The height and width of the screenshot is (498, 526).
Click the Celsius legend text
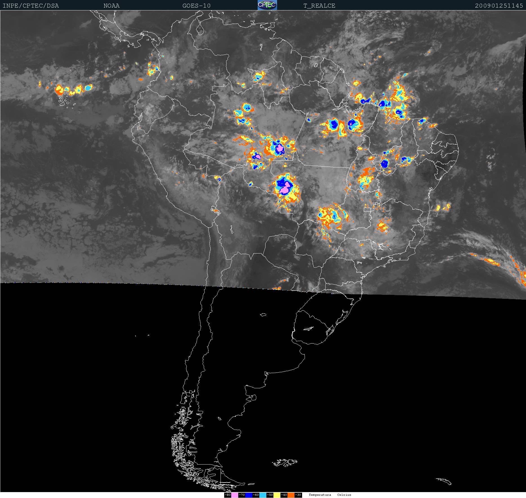click(x=344, y=495)
